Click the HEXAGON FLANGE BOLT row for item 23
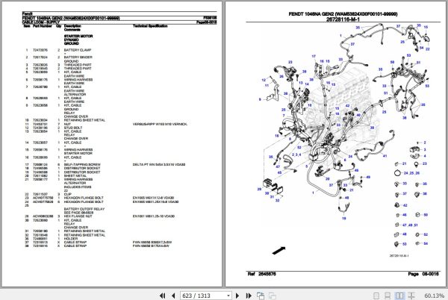448x300 pixels. pyautogui.click(x=99, y=198)
